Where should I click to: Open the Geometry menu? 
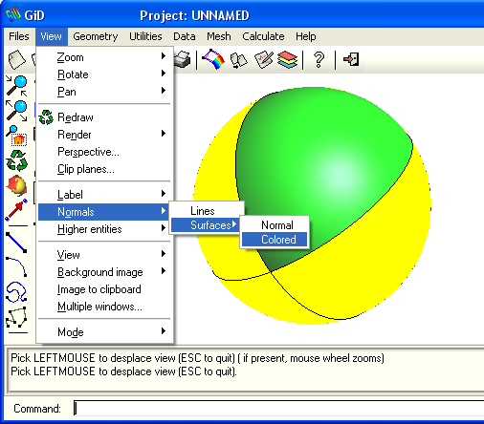(96, 36)
